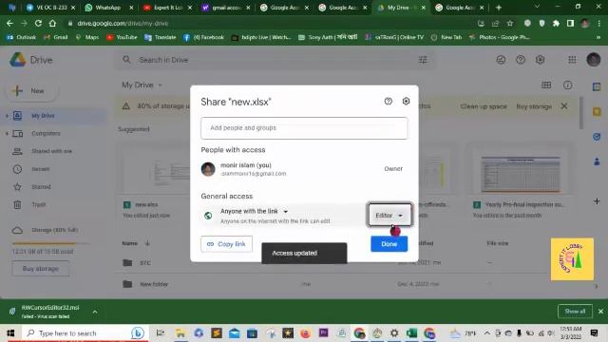Open Recent files section
Viewport: 608px width, 342px height.
click(x=40, y=169)
